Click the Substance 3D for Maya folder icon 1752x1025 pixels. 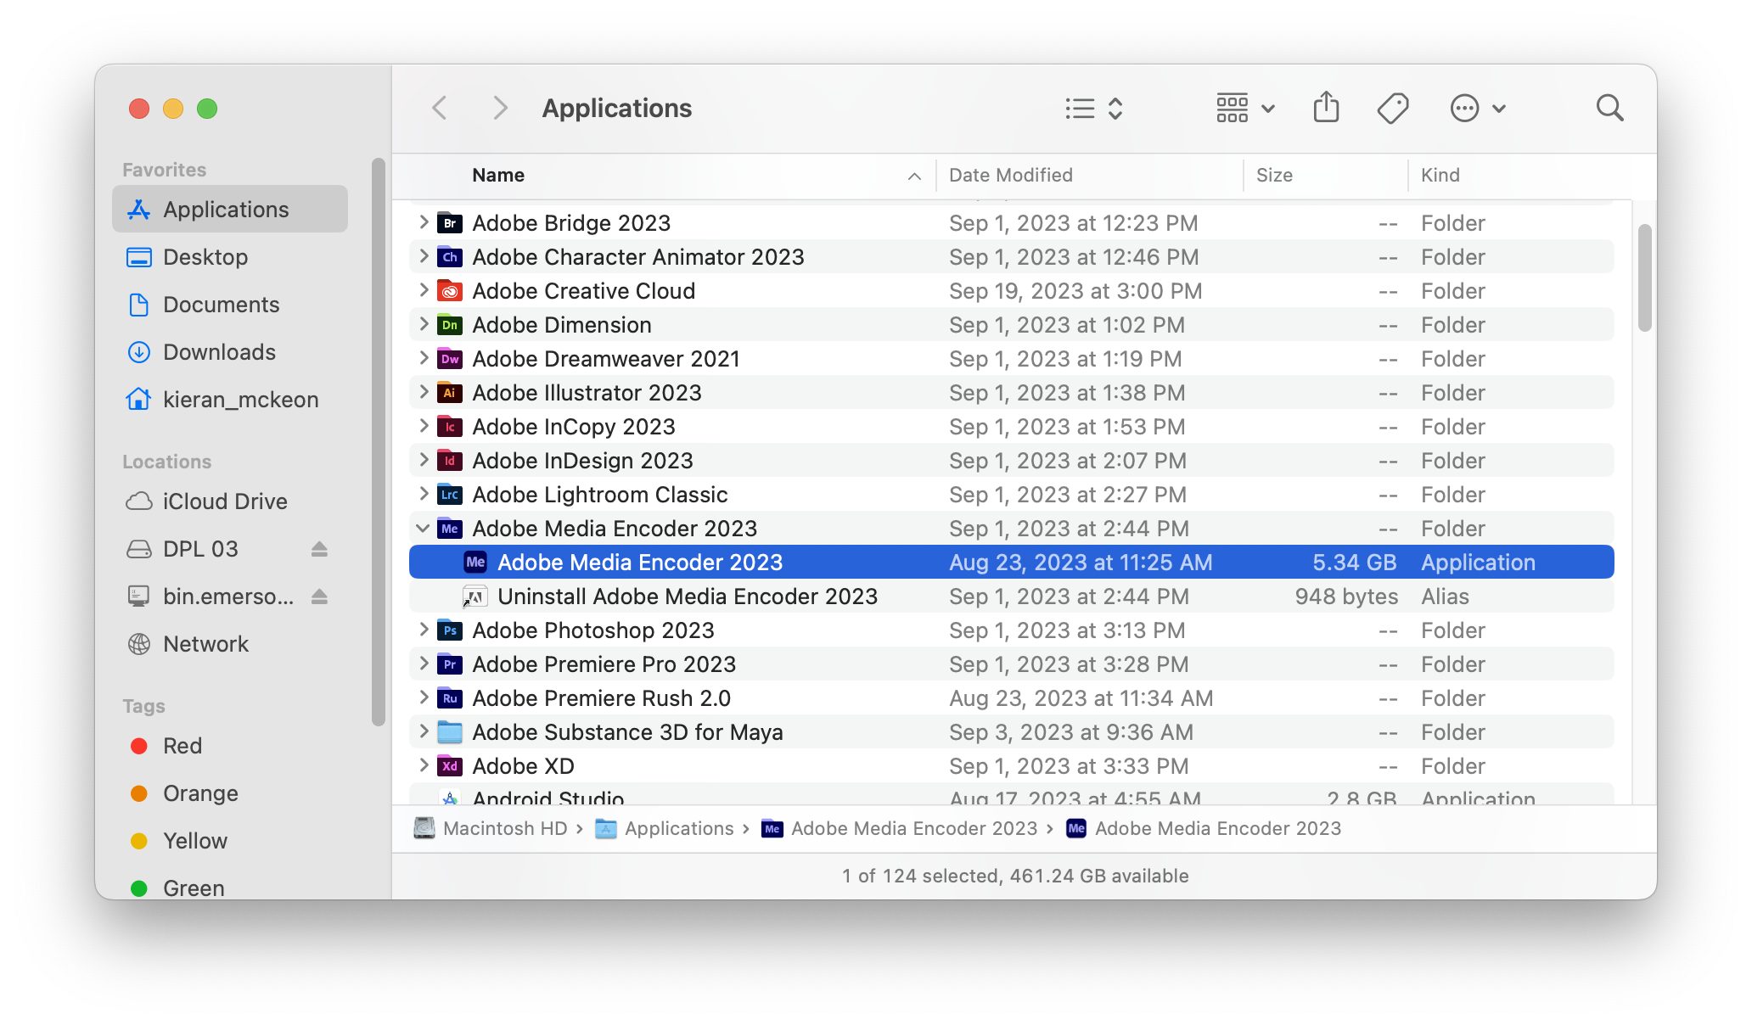coord(450,732)
